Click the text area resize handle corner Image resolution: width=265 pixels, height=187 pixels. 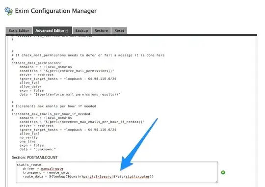point(216,182)
